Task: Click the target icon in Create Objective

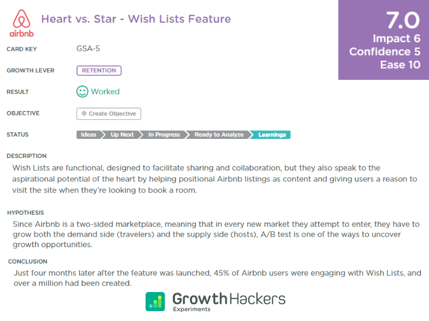Action: point(84,114)
